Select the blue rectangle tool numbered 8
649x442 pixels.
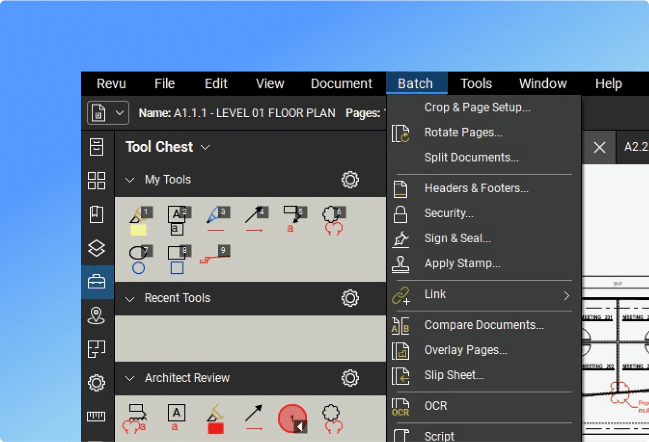click(177, 260)
